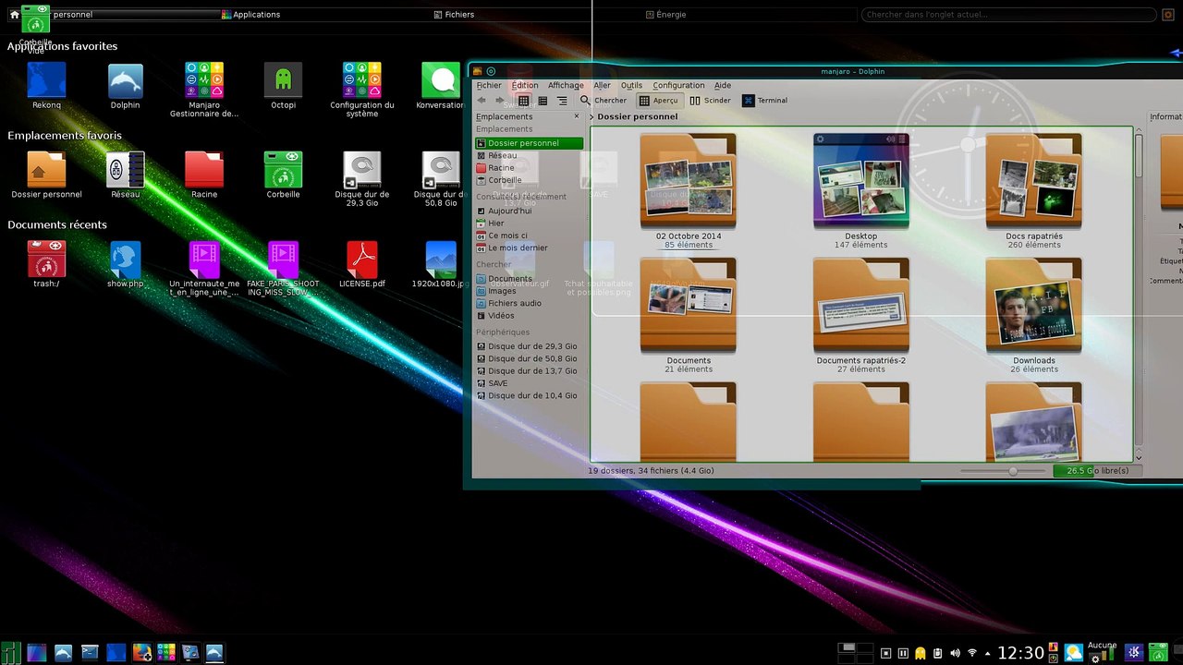The height and width of the screenshot is (665, 1183).
Task: Launch Rekonq from favorite applications
Action: click(x=46, y=86)
